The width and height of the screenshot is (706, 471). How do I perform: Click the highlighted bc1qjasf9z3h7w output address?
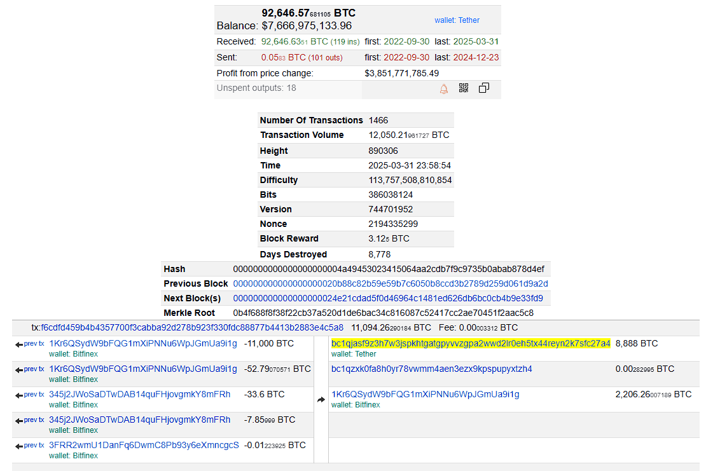coord(470,343)
